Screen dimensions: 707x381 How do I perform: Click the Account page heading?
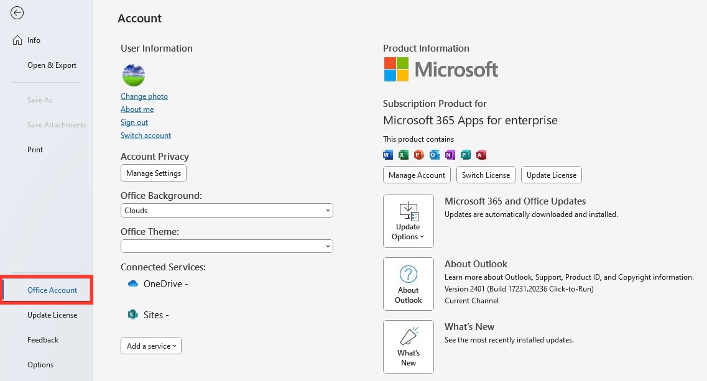click(x=139, y=19)
